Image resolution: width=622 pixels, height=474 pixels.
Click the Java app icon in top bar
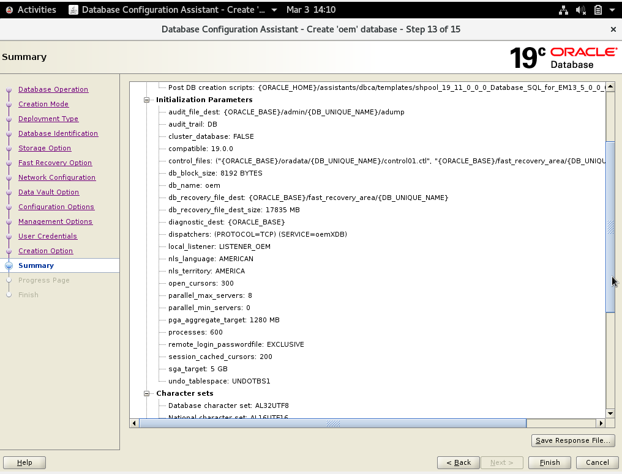click(x=73, y=10)
